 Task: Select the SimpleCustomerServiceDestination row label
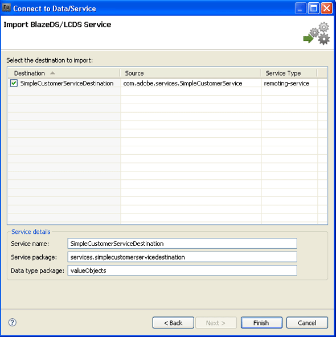[x=67, y=83]
